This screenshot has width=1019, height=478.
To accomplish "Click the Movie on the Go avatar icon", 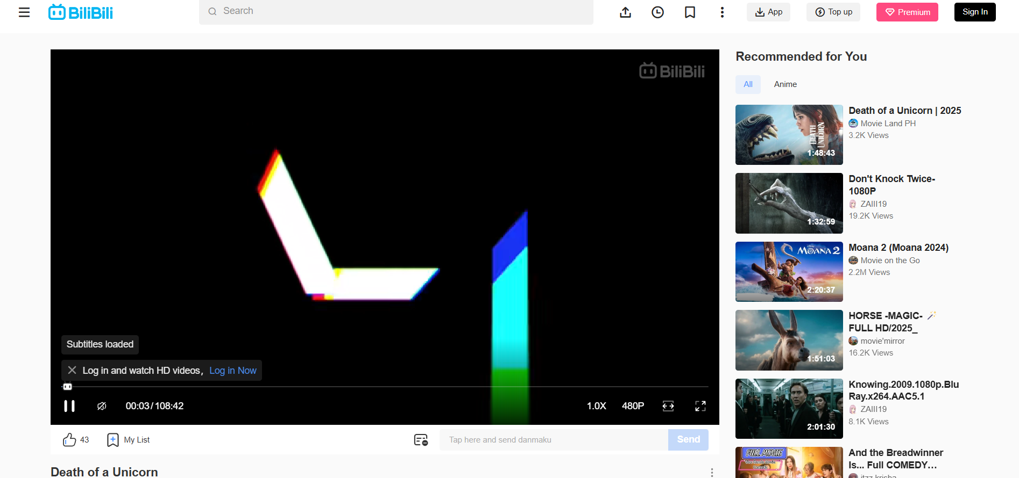I will coord(853,260).
